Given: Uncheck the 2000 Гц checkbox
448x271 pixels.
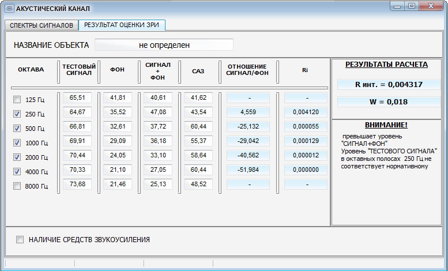Looking at the screenshot, I should 17,157.
